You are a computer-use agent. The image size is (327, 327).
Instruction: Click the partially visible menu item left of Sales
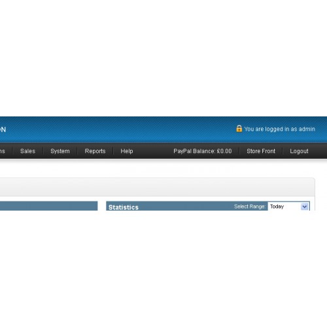pyautogui.click(x=2, y=151)
